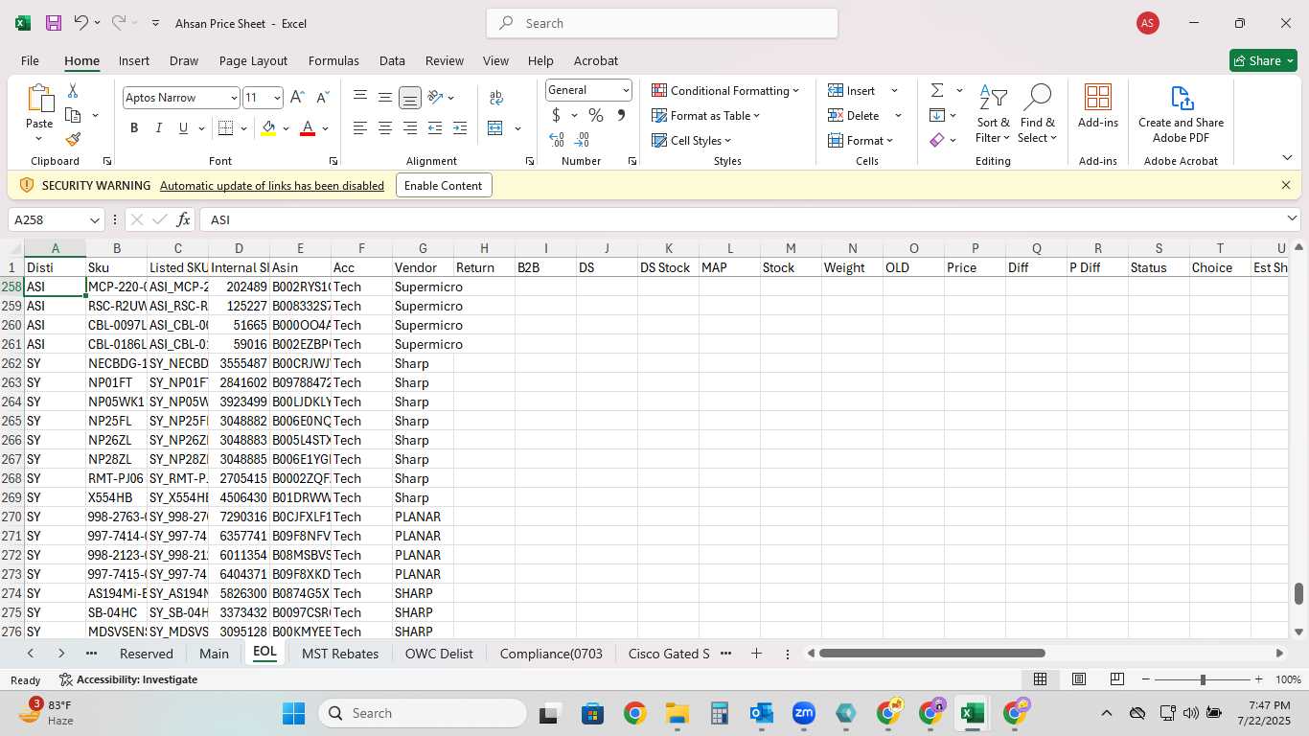1309x736 pixels.
Task: Expand the number format General dropdown
Action: [x=626, y=90]
